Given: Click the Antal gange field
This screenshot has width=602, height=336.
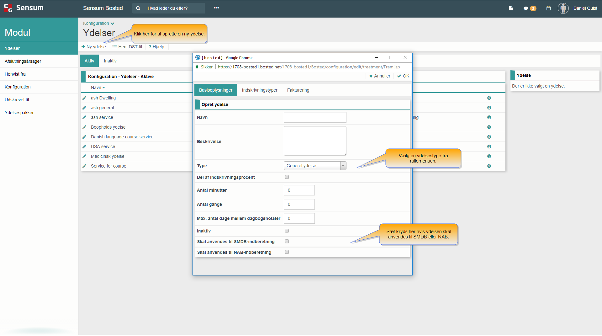Looking at the screenshot, I should pyautogui.click(x=299, y=204).
